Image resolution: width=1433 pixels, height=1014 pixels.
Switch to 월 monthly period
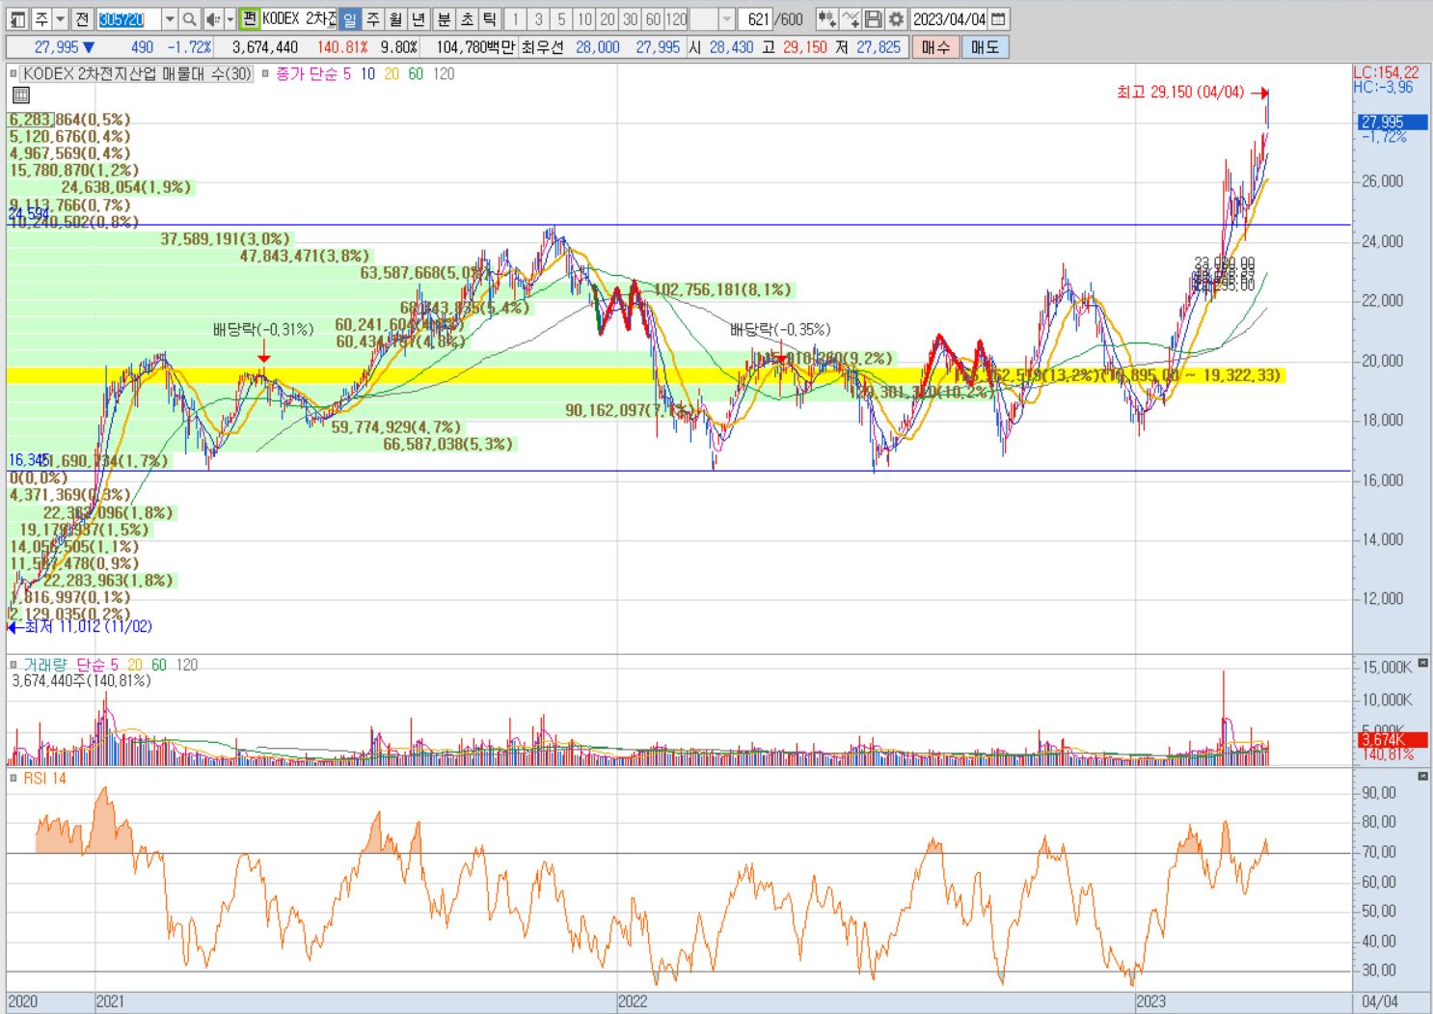[395, 19]
